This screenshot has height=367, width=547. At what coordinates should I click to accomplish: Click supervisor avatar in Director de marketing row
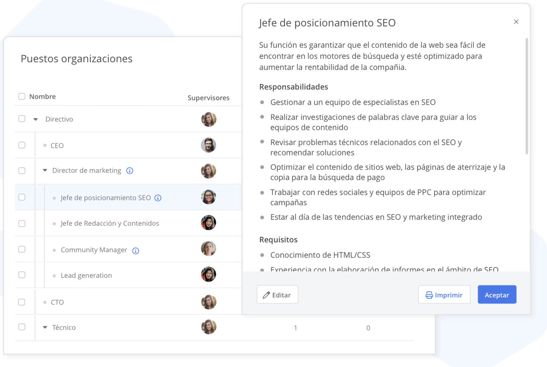209,171
